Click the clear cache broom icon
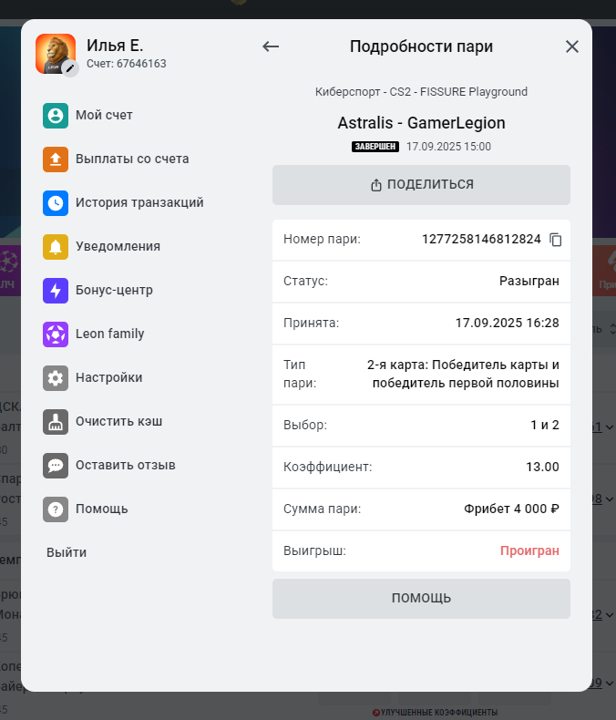 [x=56, y=422]
